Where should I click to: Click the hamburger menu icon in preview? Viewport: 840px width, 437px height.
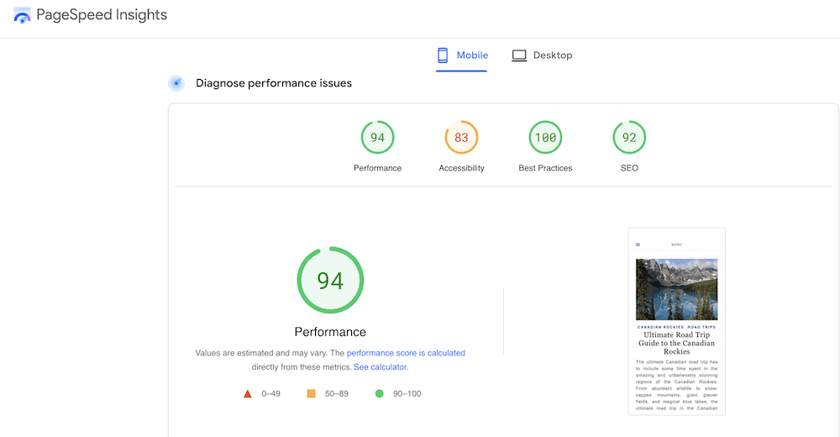tap(638, 245)
